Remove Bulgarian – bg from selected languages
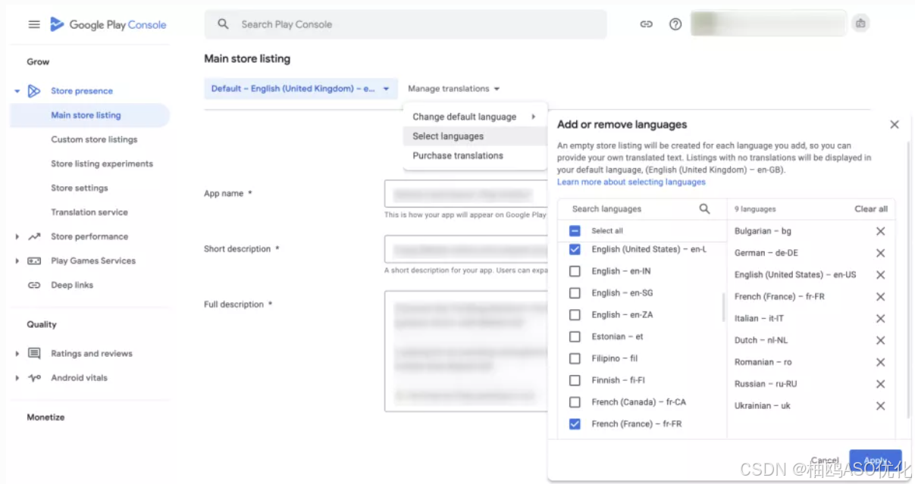 (880, 232)
